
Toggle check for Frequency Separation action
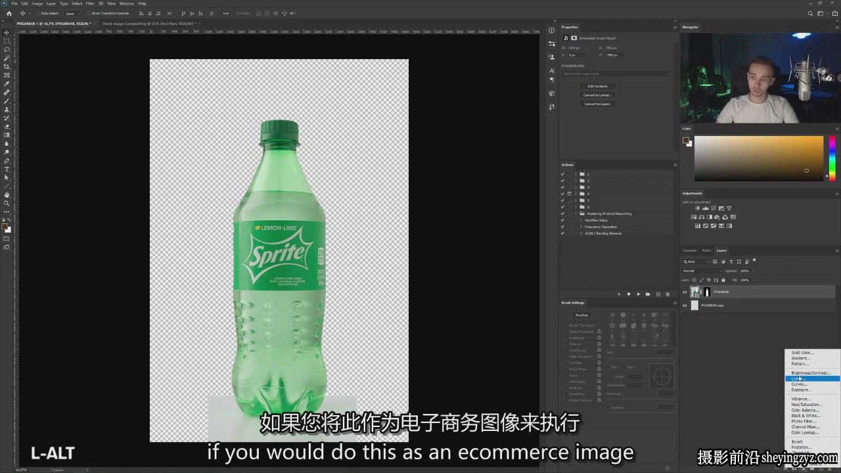coord(562,227)
